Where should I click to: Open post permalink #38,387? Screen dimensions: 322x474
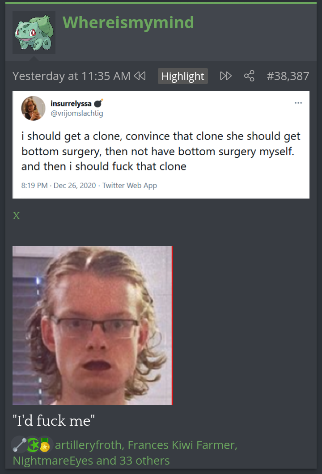click(288, 76)
